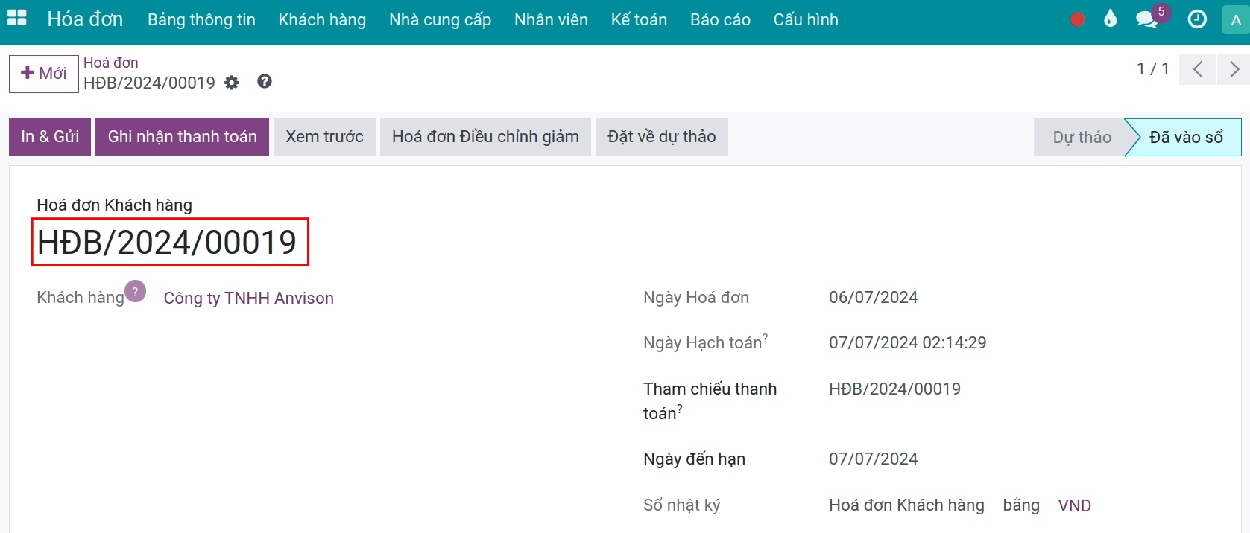The width and height of the screenshot is (1250, 533).
Task: Click the Hoá đơn breadcrumb link
Action: pyautogui.click(x=110, y=63)
